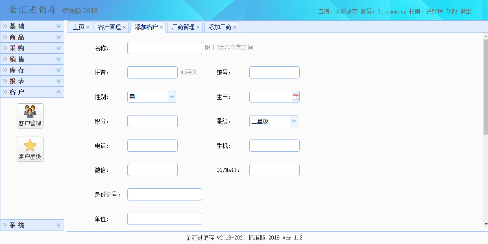This screenshot has width=488, height=244.
Task: Expand the 库存 sidebar section
Action: coord(32,70)
